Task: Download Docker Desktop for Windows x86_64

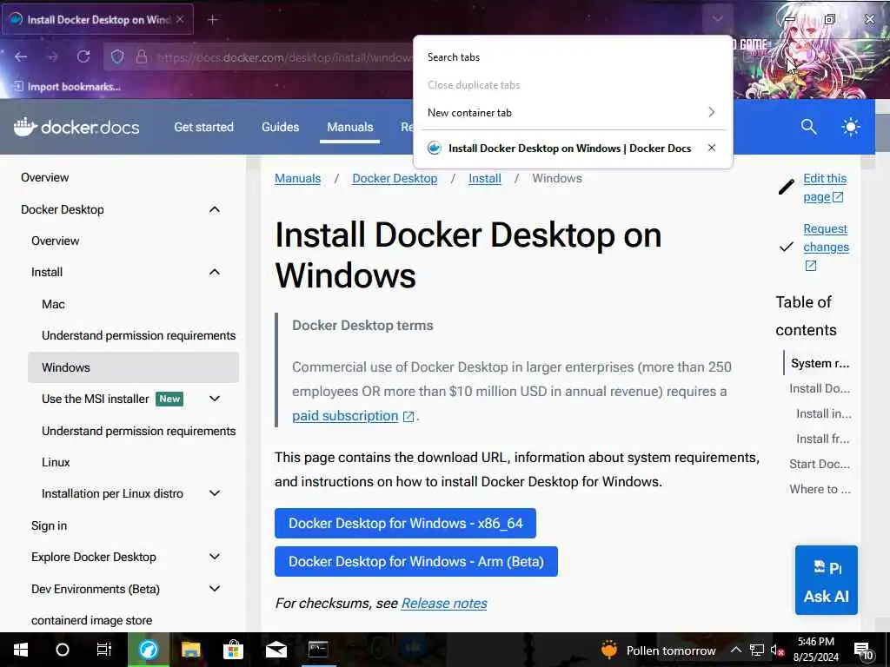Action: click(x=405, y=523)
